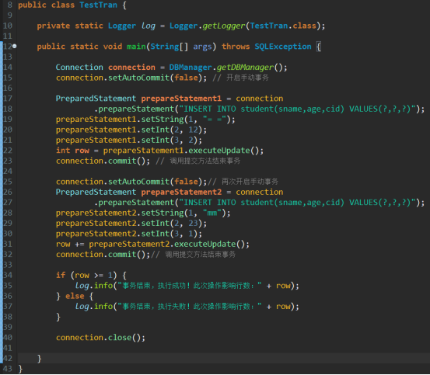Click the class name TestTran on line 8

pos(98,5)
